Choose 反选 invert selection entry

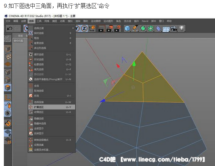click(52, 96)
